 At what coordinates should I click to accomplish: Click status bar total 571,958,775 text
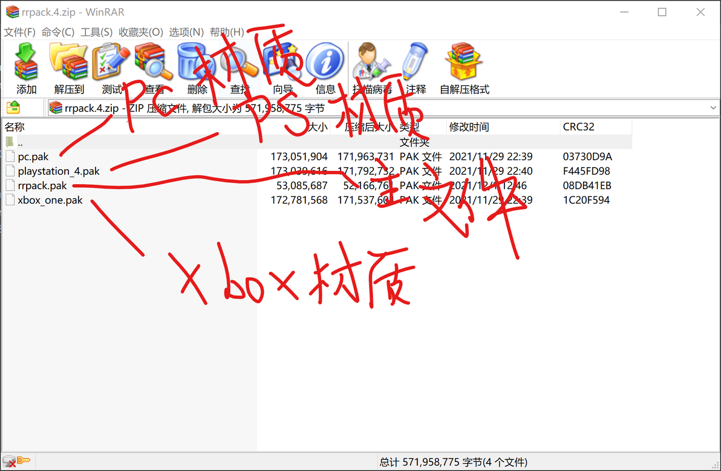pyautogui.click(x=454, y=462)
